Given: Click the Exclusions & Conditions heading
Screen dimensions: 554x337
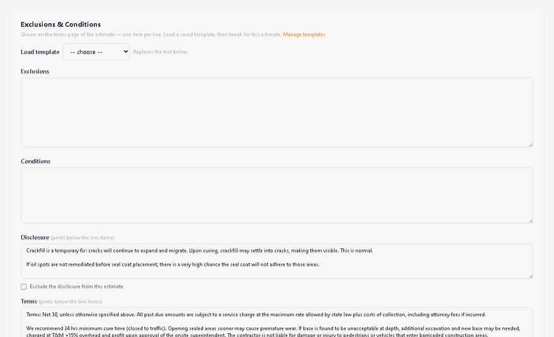Looking at the screenshot, I should (61, 25).
